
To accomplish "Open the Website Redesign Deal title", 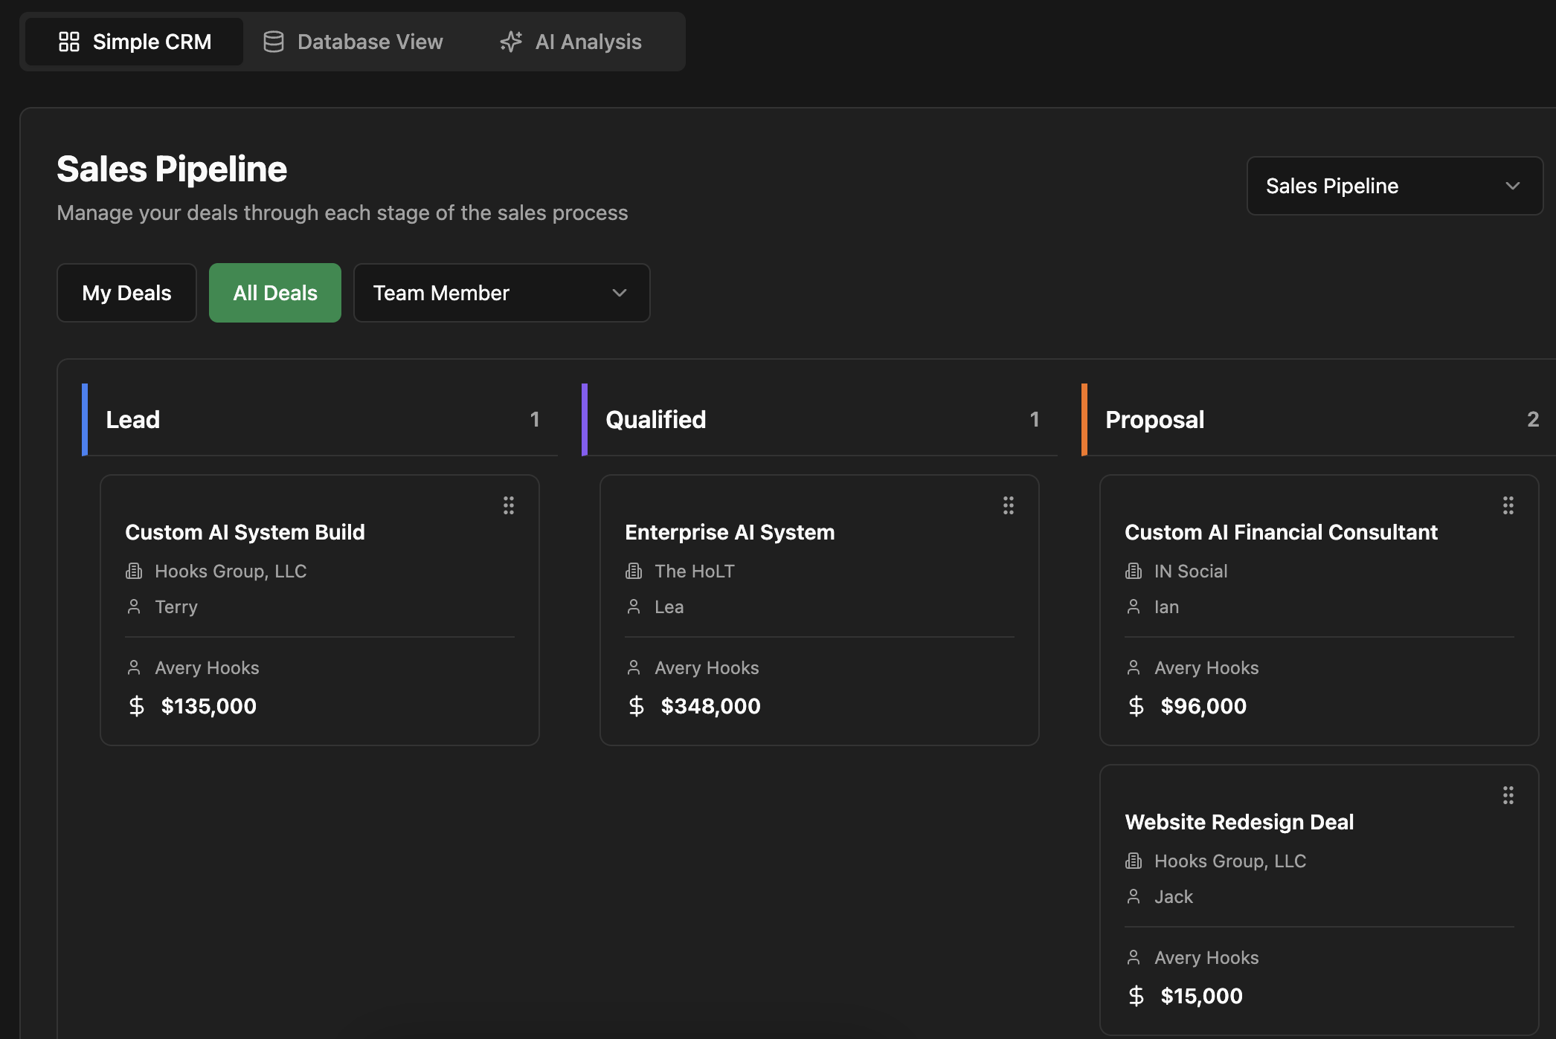I will tap(1239, 822).
